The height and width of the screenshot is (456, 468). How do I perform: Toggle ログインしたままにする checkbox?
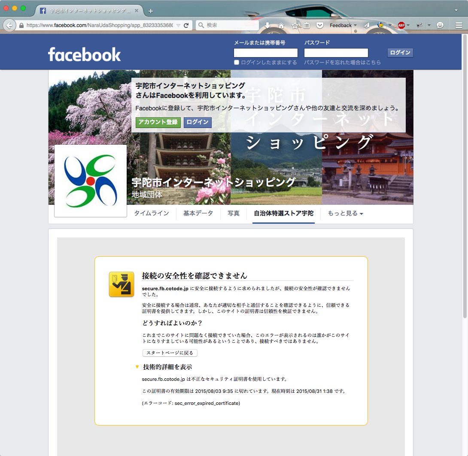237,62
